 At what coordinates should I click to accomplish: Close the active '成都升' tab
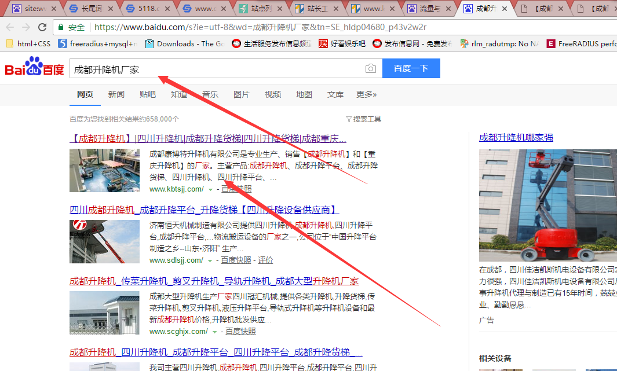pyautogui.click(x=505, y=8)
